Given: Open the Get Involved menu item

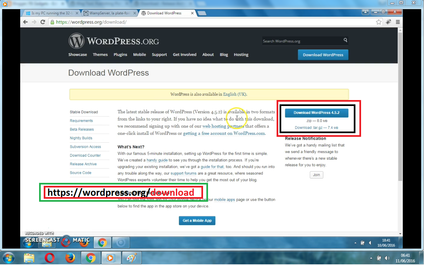Looking at the screenshot, I should 185,55.
